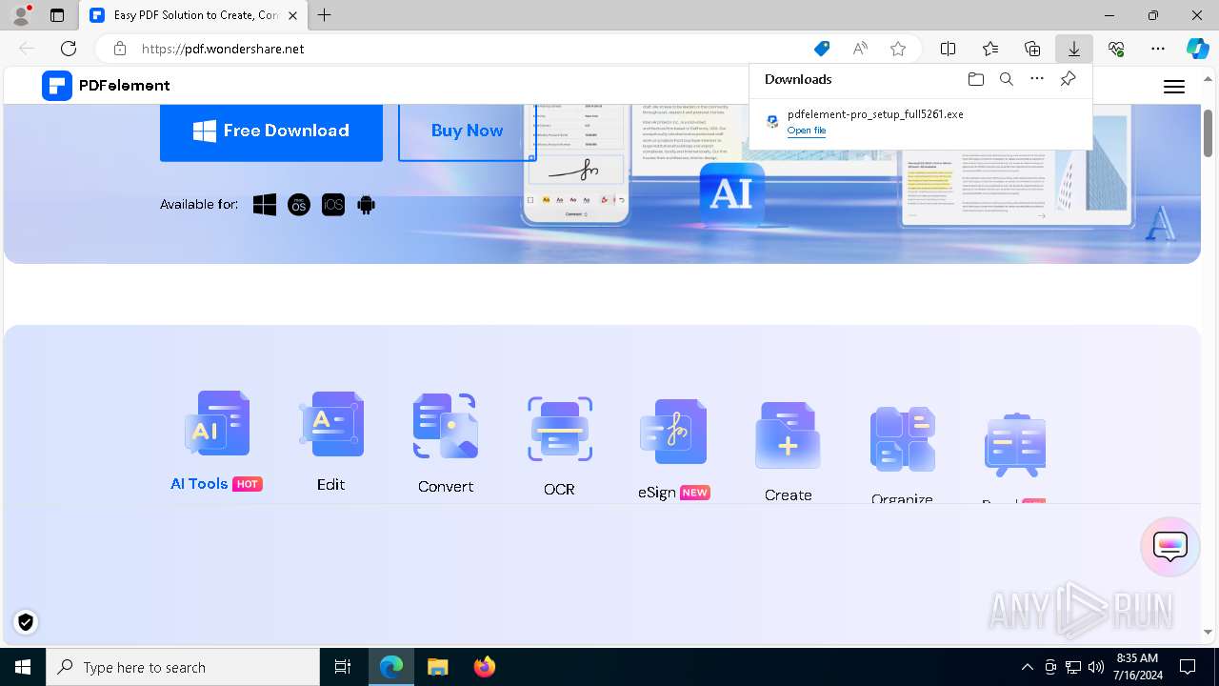Search downloads in the Downloads panel
The width and height of the screenshot is (1219, 686).
pos(1006,79)
